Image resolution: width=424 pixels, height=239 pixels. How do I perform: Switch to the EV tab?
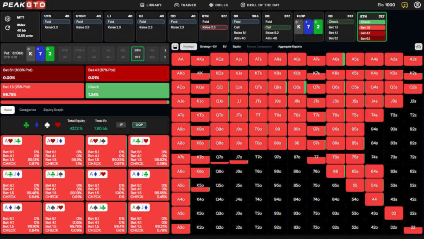[x=225, y=47]
